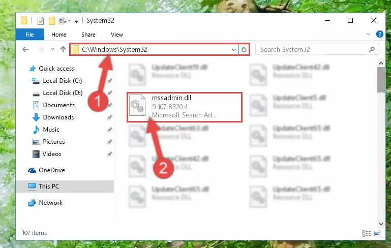Expand the address bar history dropdown
Image resolution: width=391 pixels, height=248 pixels.
[234, 50]
